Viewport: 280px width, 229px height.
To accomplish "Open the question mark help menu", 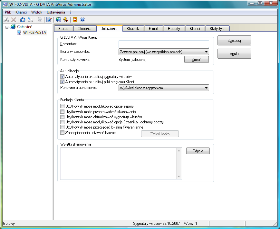I will [x=70, y=12].
